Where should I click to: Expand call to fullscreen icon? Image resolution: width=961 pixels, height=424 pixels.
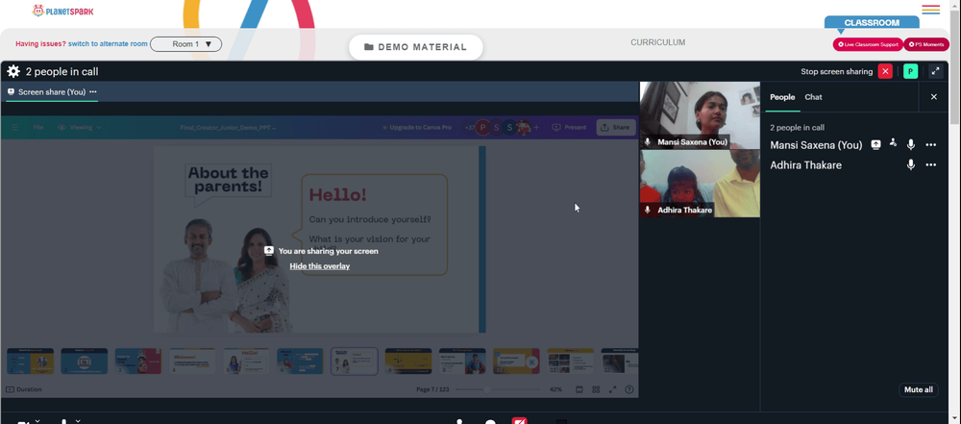[x=936, y=71]
